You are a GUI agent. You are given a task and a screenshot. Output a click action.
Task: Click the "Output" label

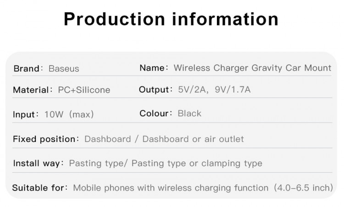pos(155,89)
